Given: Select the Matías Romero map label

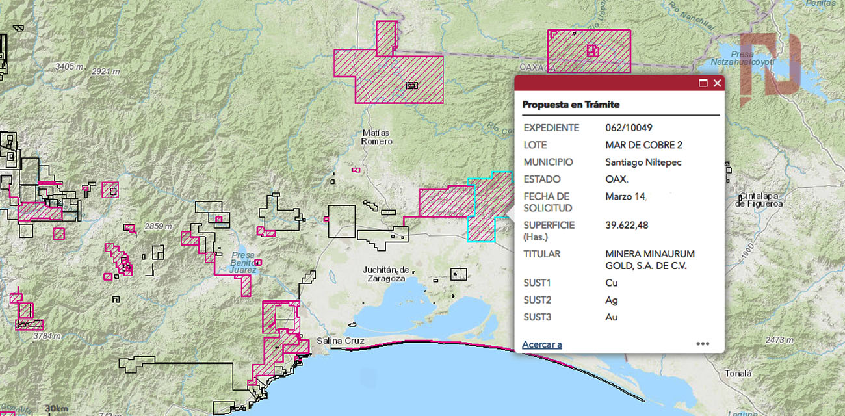Looking at the screenshot, I should pos(377,137).
